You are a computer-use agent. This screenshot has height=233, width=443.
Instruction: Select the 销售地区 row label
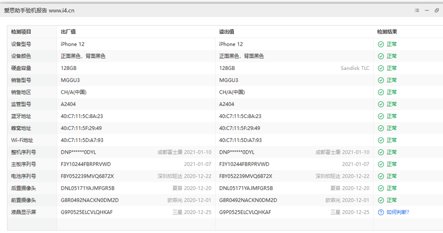point(21,92)
